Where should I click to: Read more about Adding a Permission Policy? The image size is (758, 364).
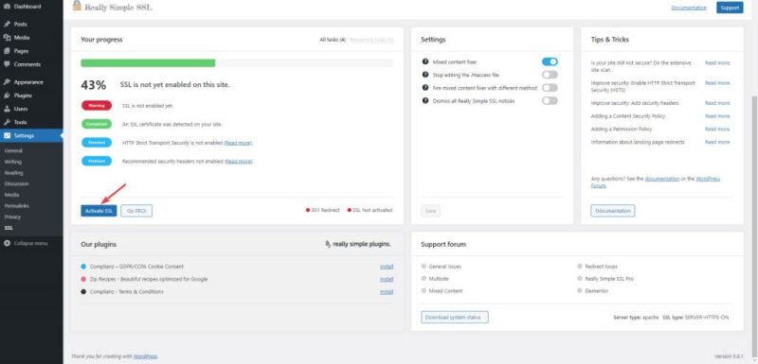click(717, 130)
